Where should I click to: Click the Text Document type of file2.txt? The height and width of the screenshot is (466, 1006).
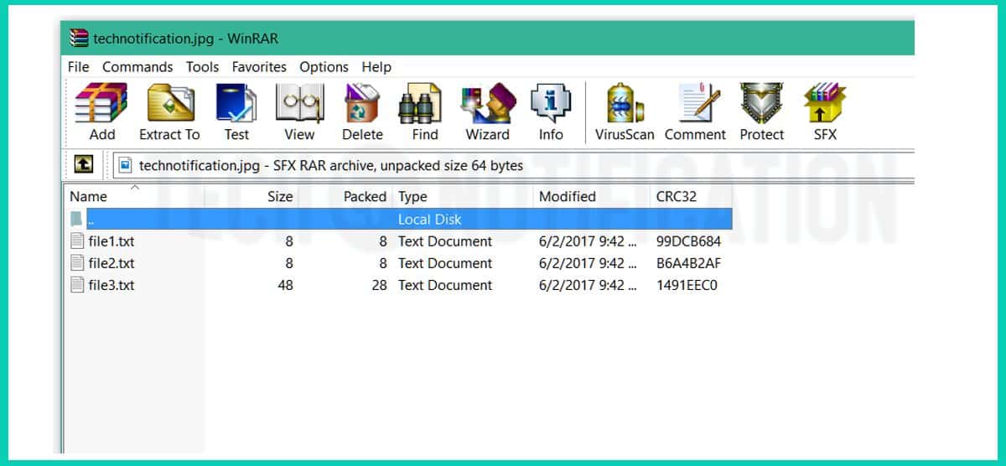445,263
